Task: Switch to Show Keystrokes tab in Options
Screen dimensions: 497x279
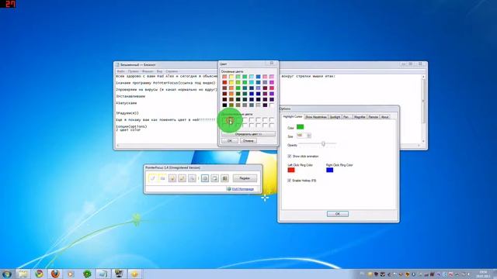Action: [x=316, y=117]
